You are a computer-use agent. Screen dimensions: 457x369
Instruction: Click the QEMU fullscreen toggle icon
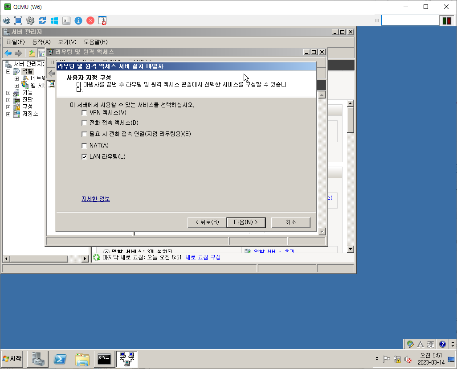point(18,20)
